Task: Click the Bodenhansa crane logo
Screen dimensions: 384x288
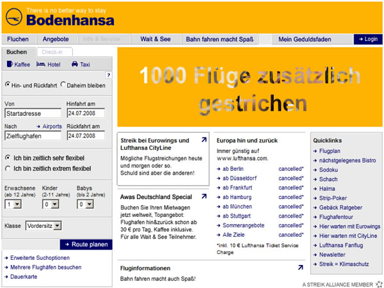Action: click(x=14, y=17)
